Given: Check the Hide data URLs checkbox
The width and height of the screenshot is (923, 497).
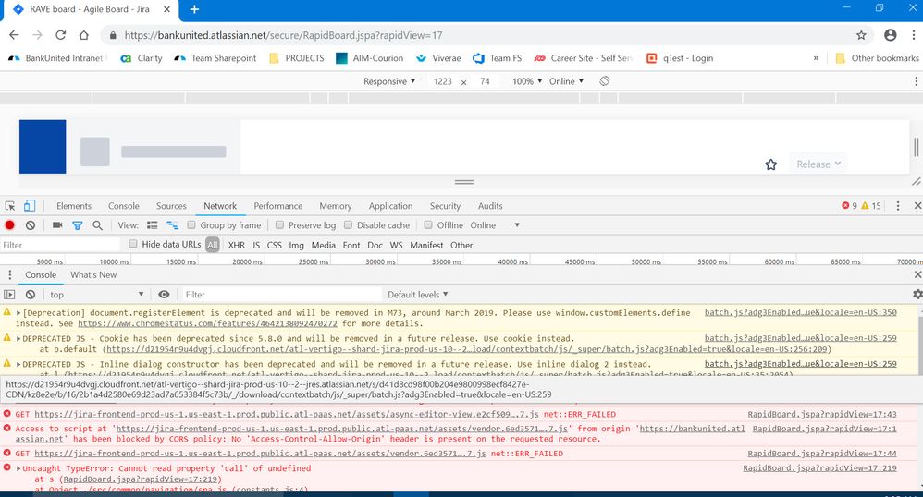Looking at the screenshot, I should 133,244.
